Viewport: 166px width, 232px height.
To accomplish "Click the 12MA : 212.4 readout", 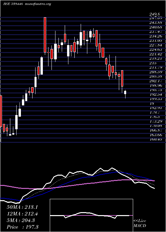I will [x=22, y=214].
